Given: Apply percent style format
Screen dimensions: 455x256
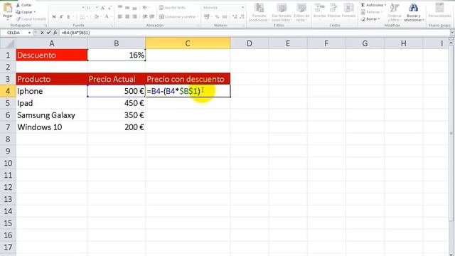Looking at the screenshot, I should coord(217,17).
